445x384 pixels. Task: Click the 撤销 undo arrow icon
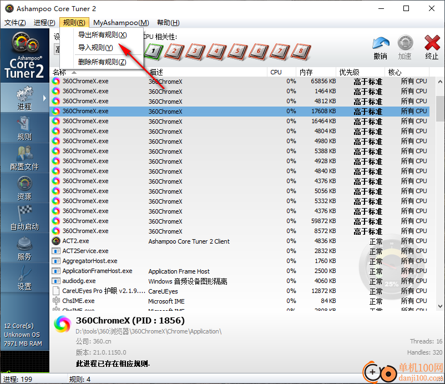click(381, 44)
